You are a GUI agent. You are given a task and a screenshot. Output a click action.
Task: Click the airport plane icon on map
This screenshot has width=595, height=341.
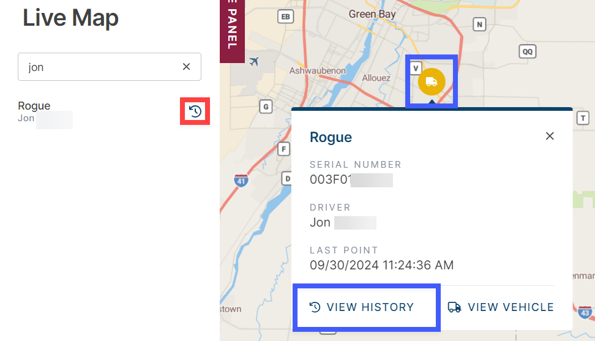254,61
